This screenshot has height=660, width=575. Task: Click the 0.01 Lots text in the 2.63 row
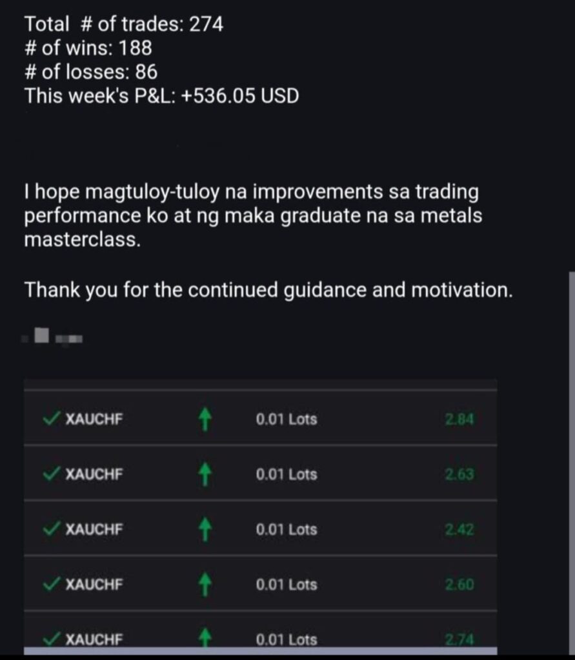[287, 475]
